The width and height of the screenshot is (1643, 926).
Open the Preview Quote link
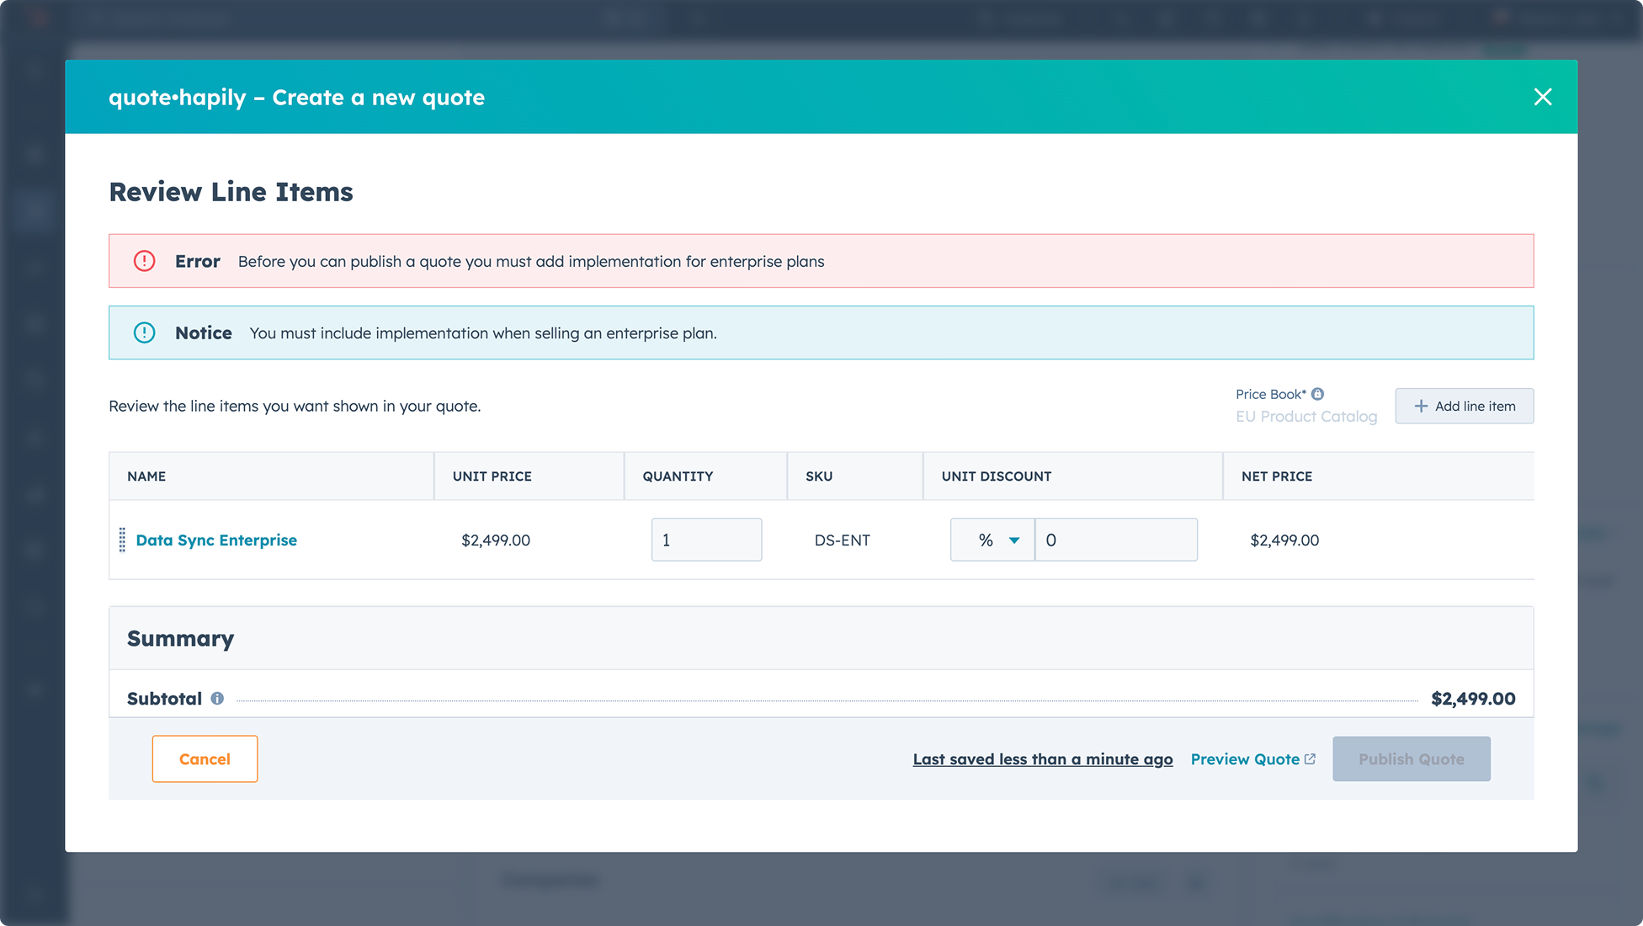[x=1245, y=758]
